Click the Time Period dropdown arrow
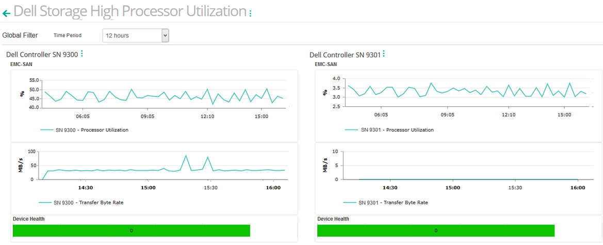 [x=165, y=36]
